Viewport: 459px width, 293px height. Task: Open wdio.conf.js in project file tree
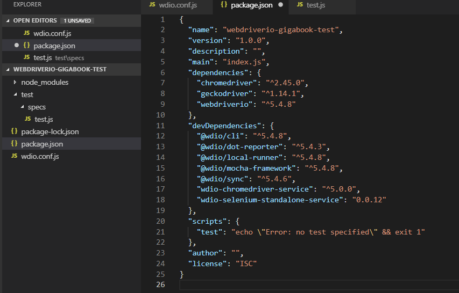pyautogui.click(x=72, y=156)
